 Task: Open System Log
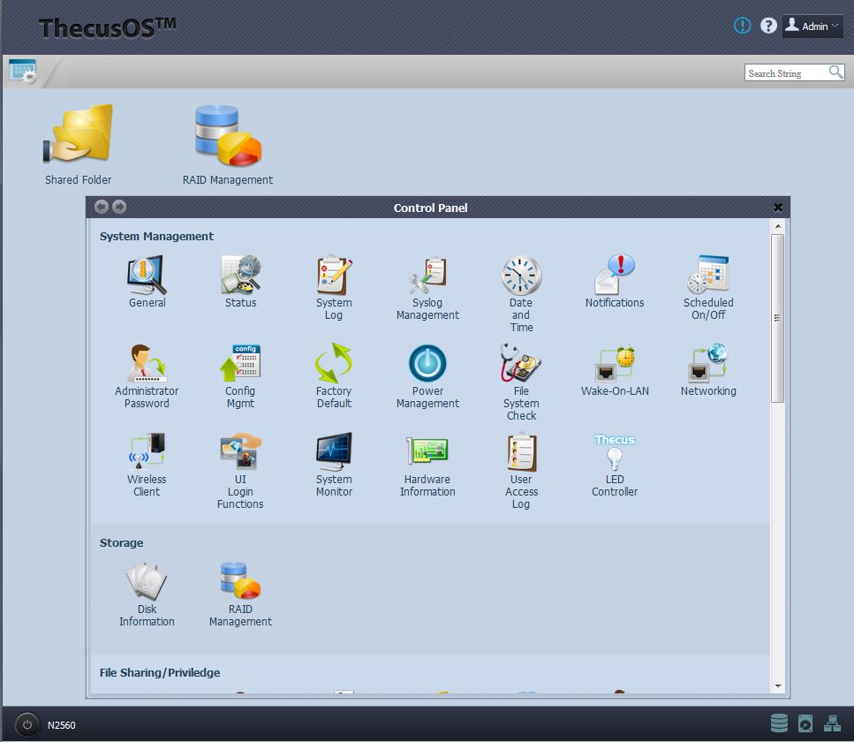(x=334, y=288)
